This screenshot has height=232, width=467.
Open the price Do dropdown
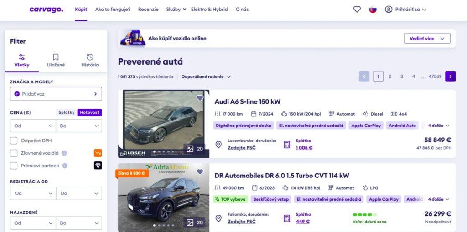[x=79, y=126]
